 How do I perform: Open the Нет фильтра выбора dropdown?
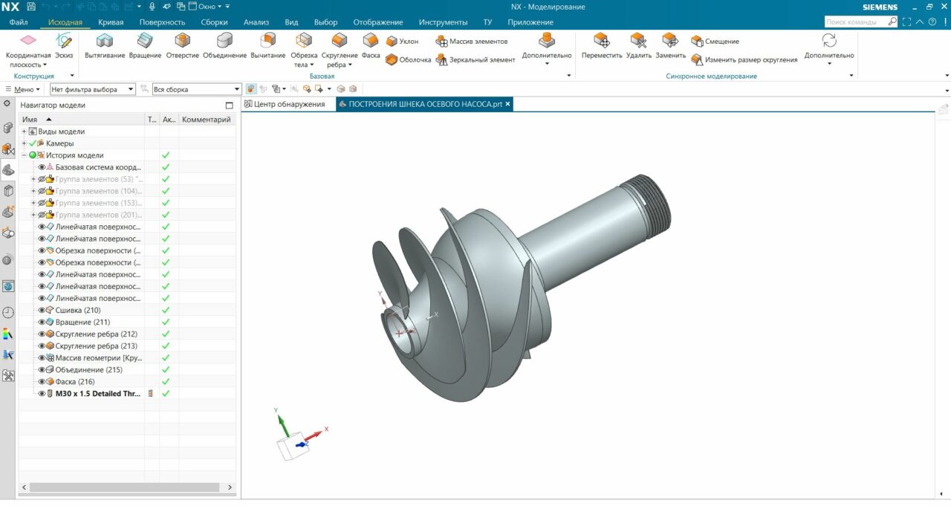[x=93, y=89]
